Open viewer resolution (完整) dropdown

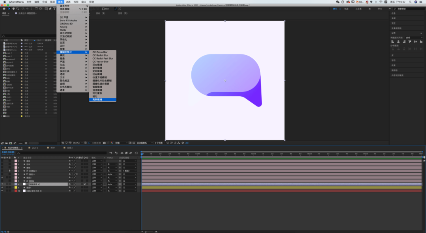121,143
